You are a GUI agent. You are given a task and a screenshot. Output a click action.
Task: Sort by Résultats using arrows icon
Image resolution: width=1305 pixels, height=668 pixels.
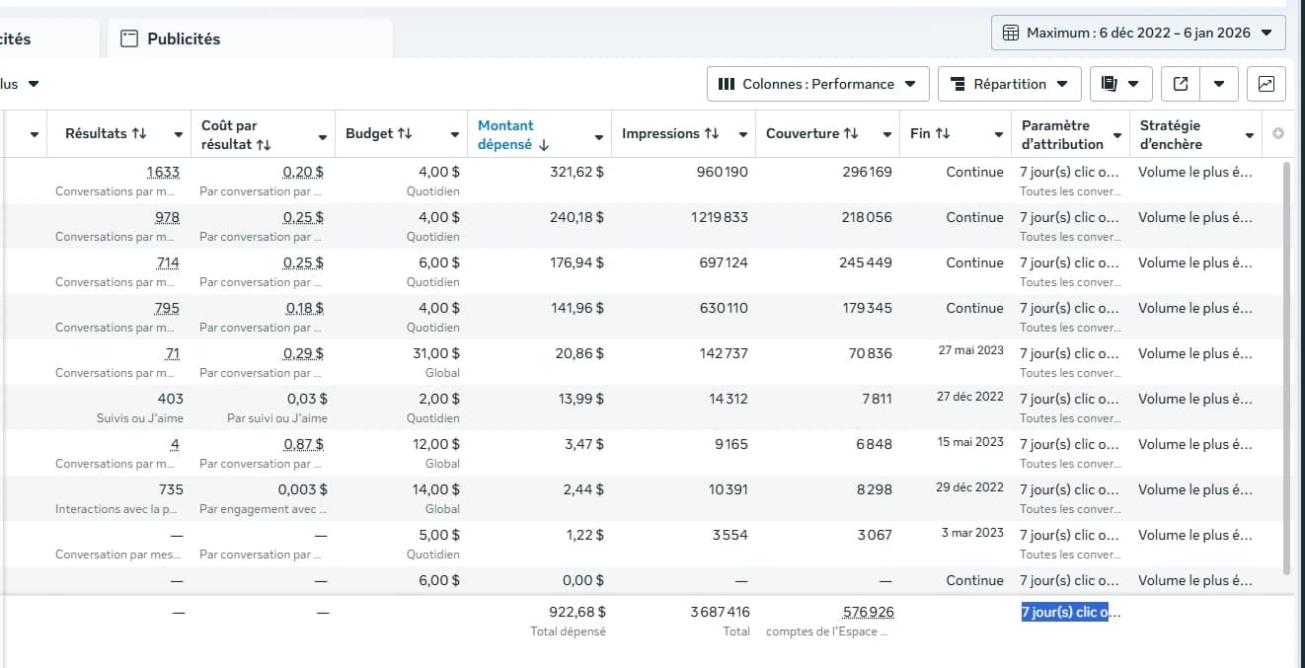coord(139,134)
